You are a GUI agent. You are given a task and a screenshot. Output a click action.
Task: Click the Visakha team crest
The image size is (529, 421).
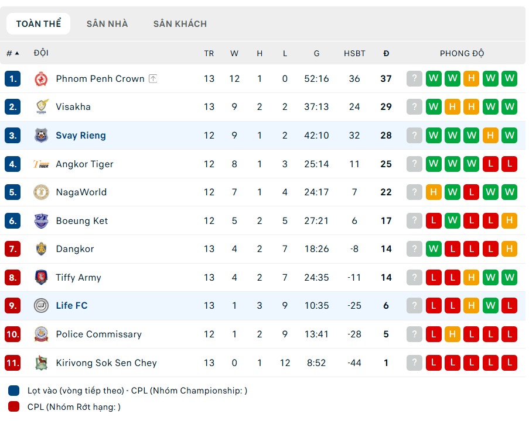click(x=41, y=107)
